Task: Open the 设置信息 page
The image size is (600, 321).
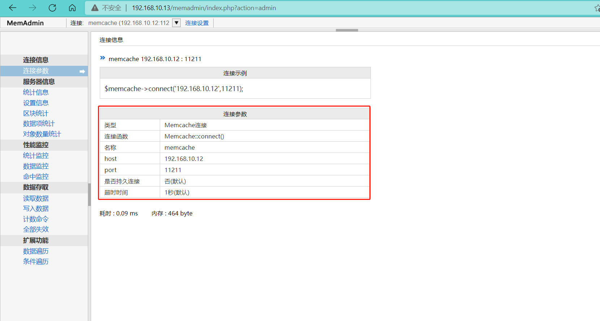Action: click(36, 103)
